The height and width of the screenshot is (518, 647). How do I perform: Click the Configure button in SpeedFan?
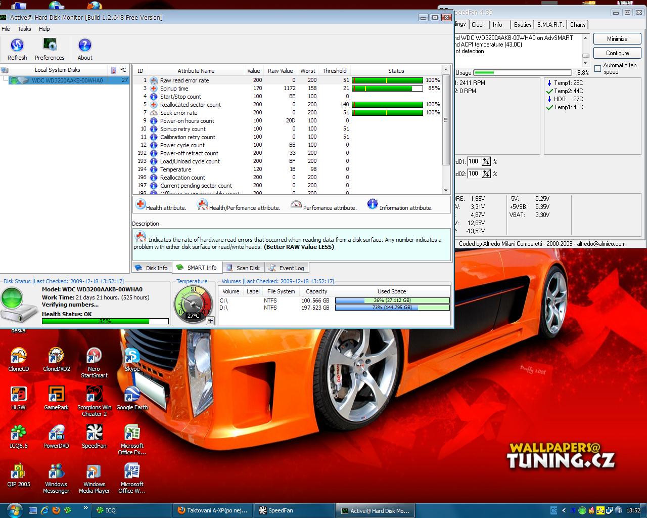coord(617,53)
